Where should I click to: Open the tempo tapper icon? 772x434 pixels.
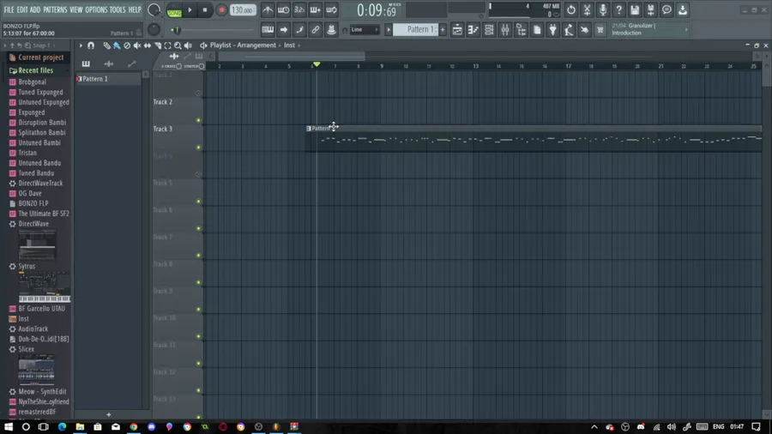click(569, 29)
